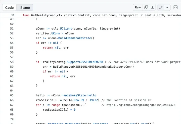
Task: Click 'the location of session ID' comment
Action: (x=129, y=100)
